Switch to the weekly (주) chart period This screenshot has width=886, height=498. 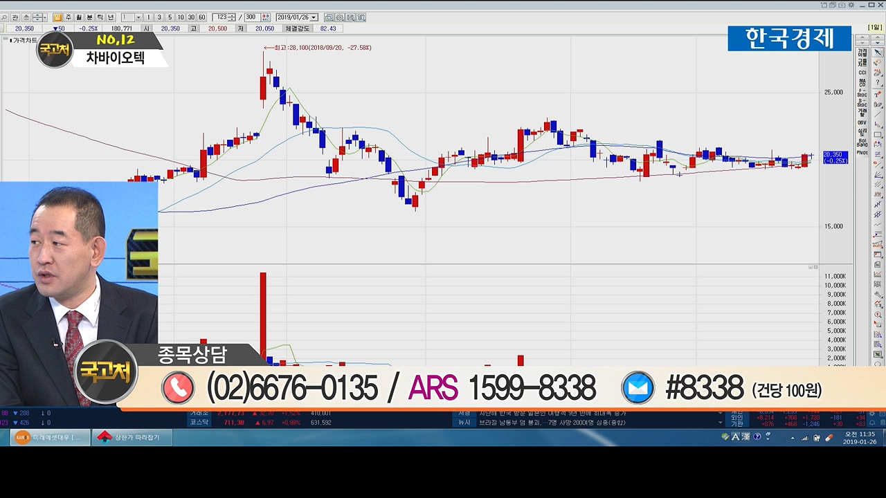tap(68, 17)
